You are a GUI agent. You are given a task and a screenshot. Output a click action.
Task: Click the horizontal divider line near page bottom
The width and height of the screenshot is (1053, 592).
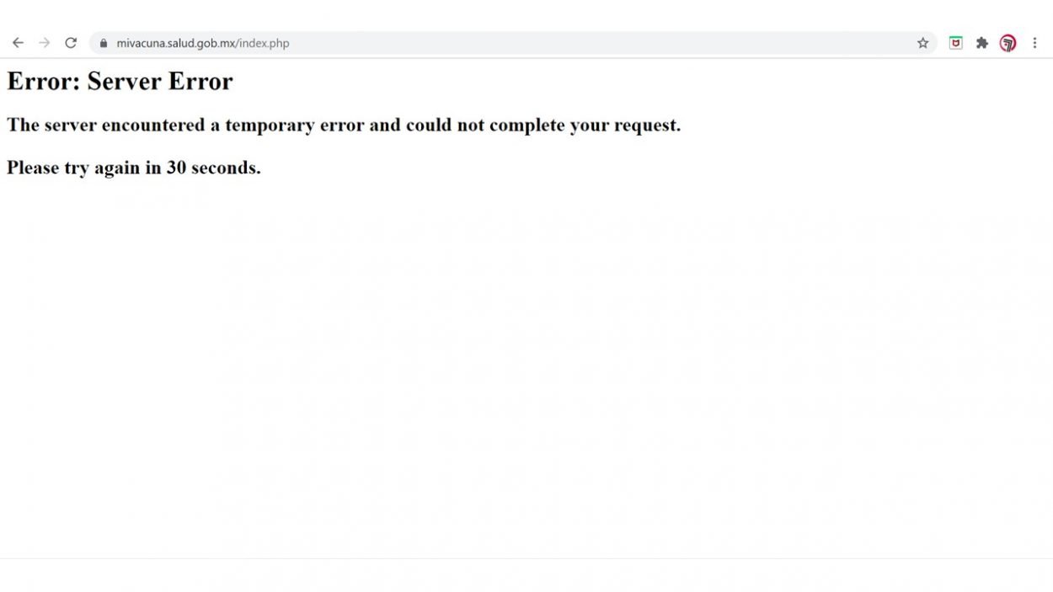(526, 558)
